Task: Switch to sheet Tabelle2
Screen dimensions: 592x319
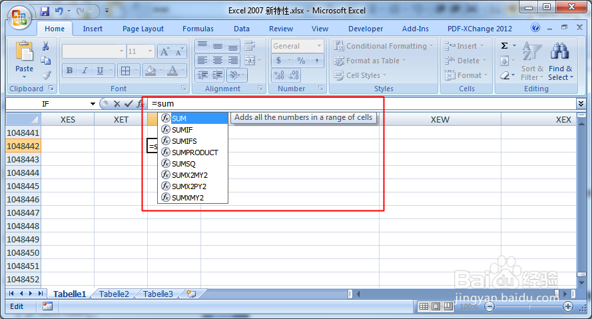Action: coord(114,294)
